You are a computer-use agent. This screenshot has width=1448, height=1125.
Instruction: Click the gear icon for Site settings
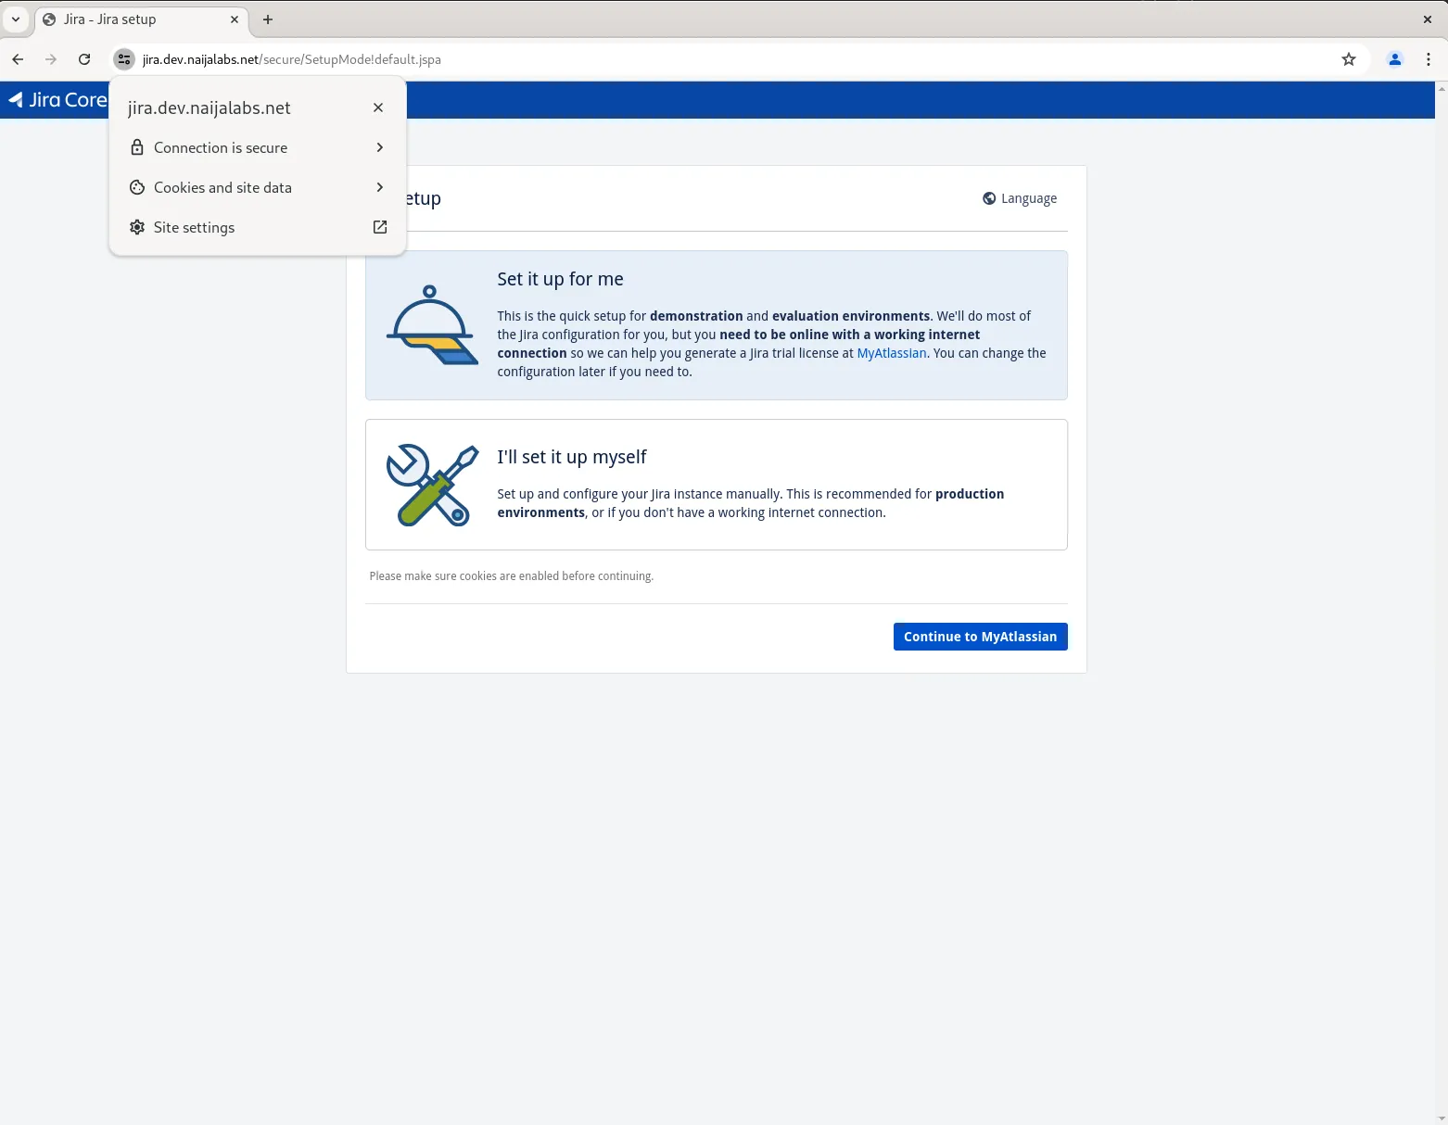(137, 227)
